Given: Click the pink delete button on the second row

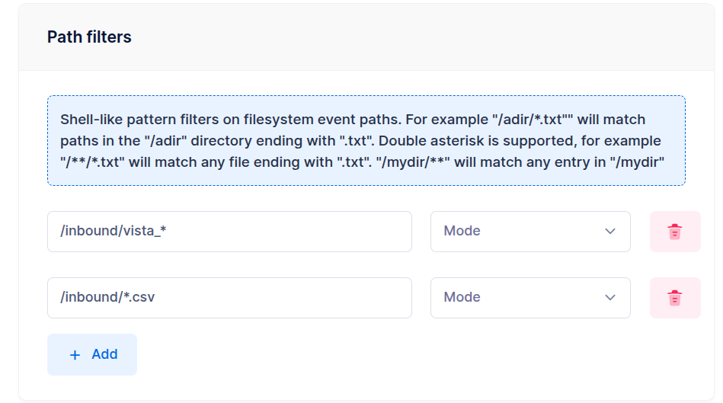Looking at the screenshot, I should click(675, 298).
